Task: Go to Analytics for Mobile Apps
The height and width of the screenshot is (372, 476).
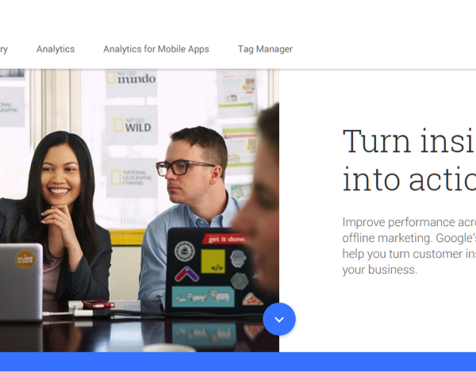Action: [x=156, y=49]
